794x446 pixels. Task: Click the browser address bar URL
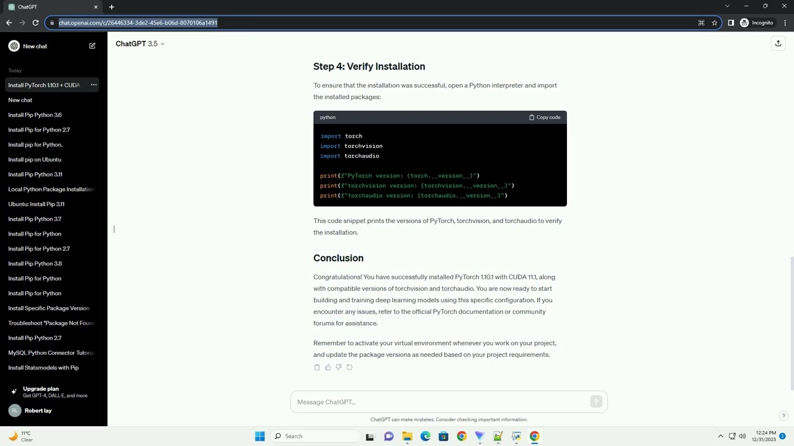point(138,23)
